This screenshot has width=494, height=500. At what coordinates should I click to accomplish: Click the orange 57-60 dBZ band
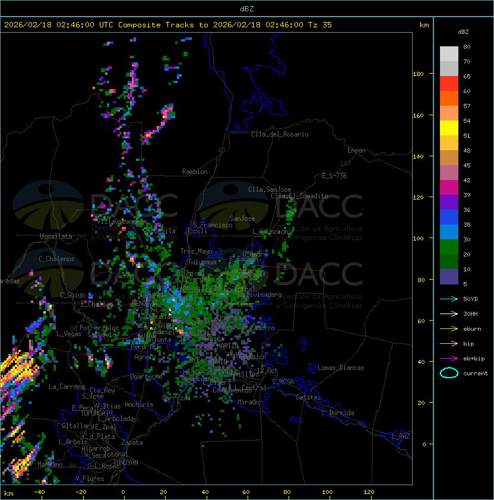point(449,98)
